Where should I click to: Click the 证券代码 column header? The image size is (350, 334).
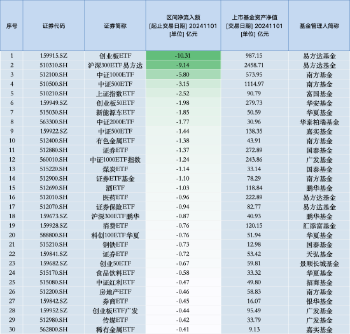pyautogui.click(x=53, y=26)
